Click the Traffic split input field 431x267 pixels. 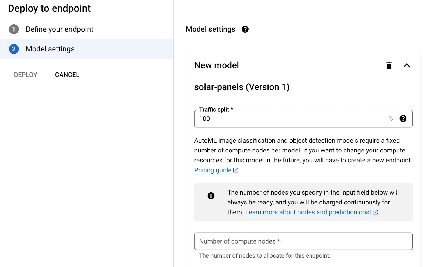pos(291,119)
